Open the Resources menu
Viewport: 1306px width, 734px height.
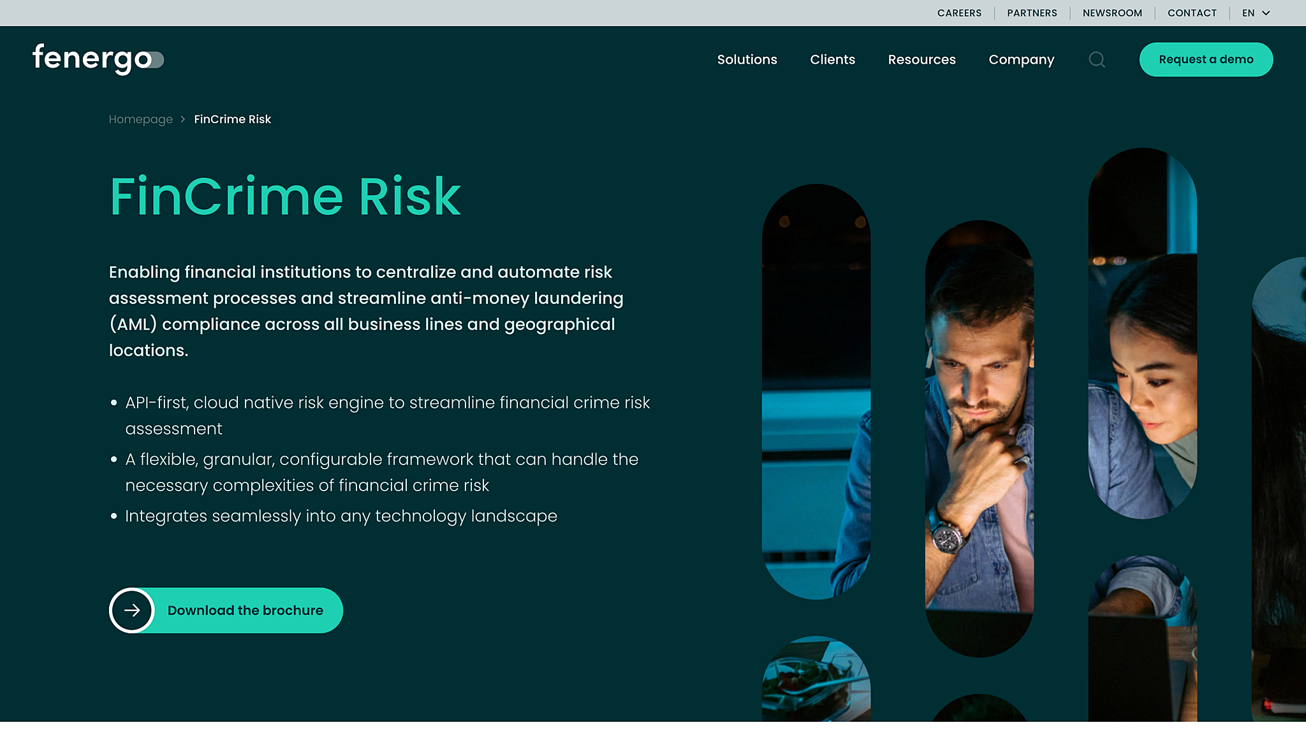tap(921, 59)
